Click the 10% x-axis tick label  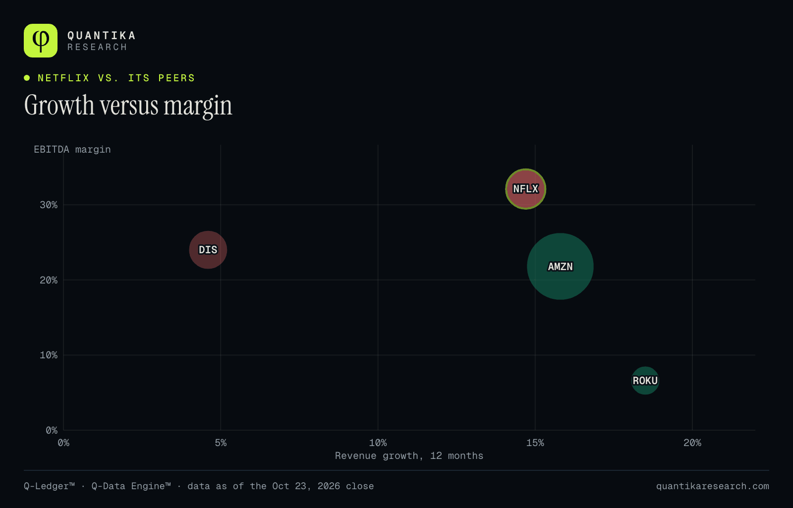pos(378,443)
